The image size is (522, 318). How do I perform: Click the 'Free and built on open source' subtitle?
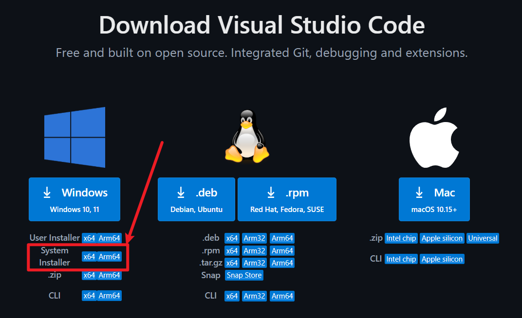coord(261,53)
